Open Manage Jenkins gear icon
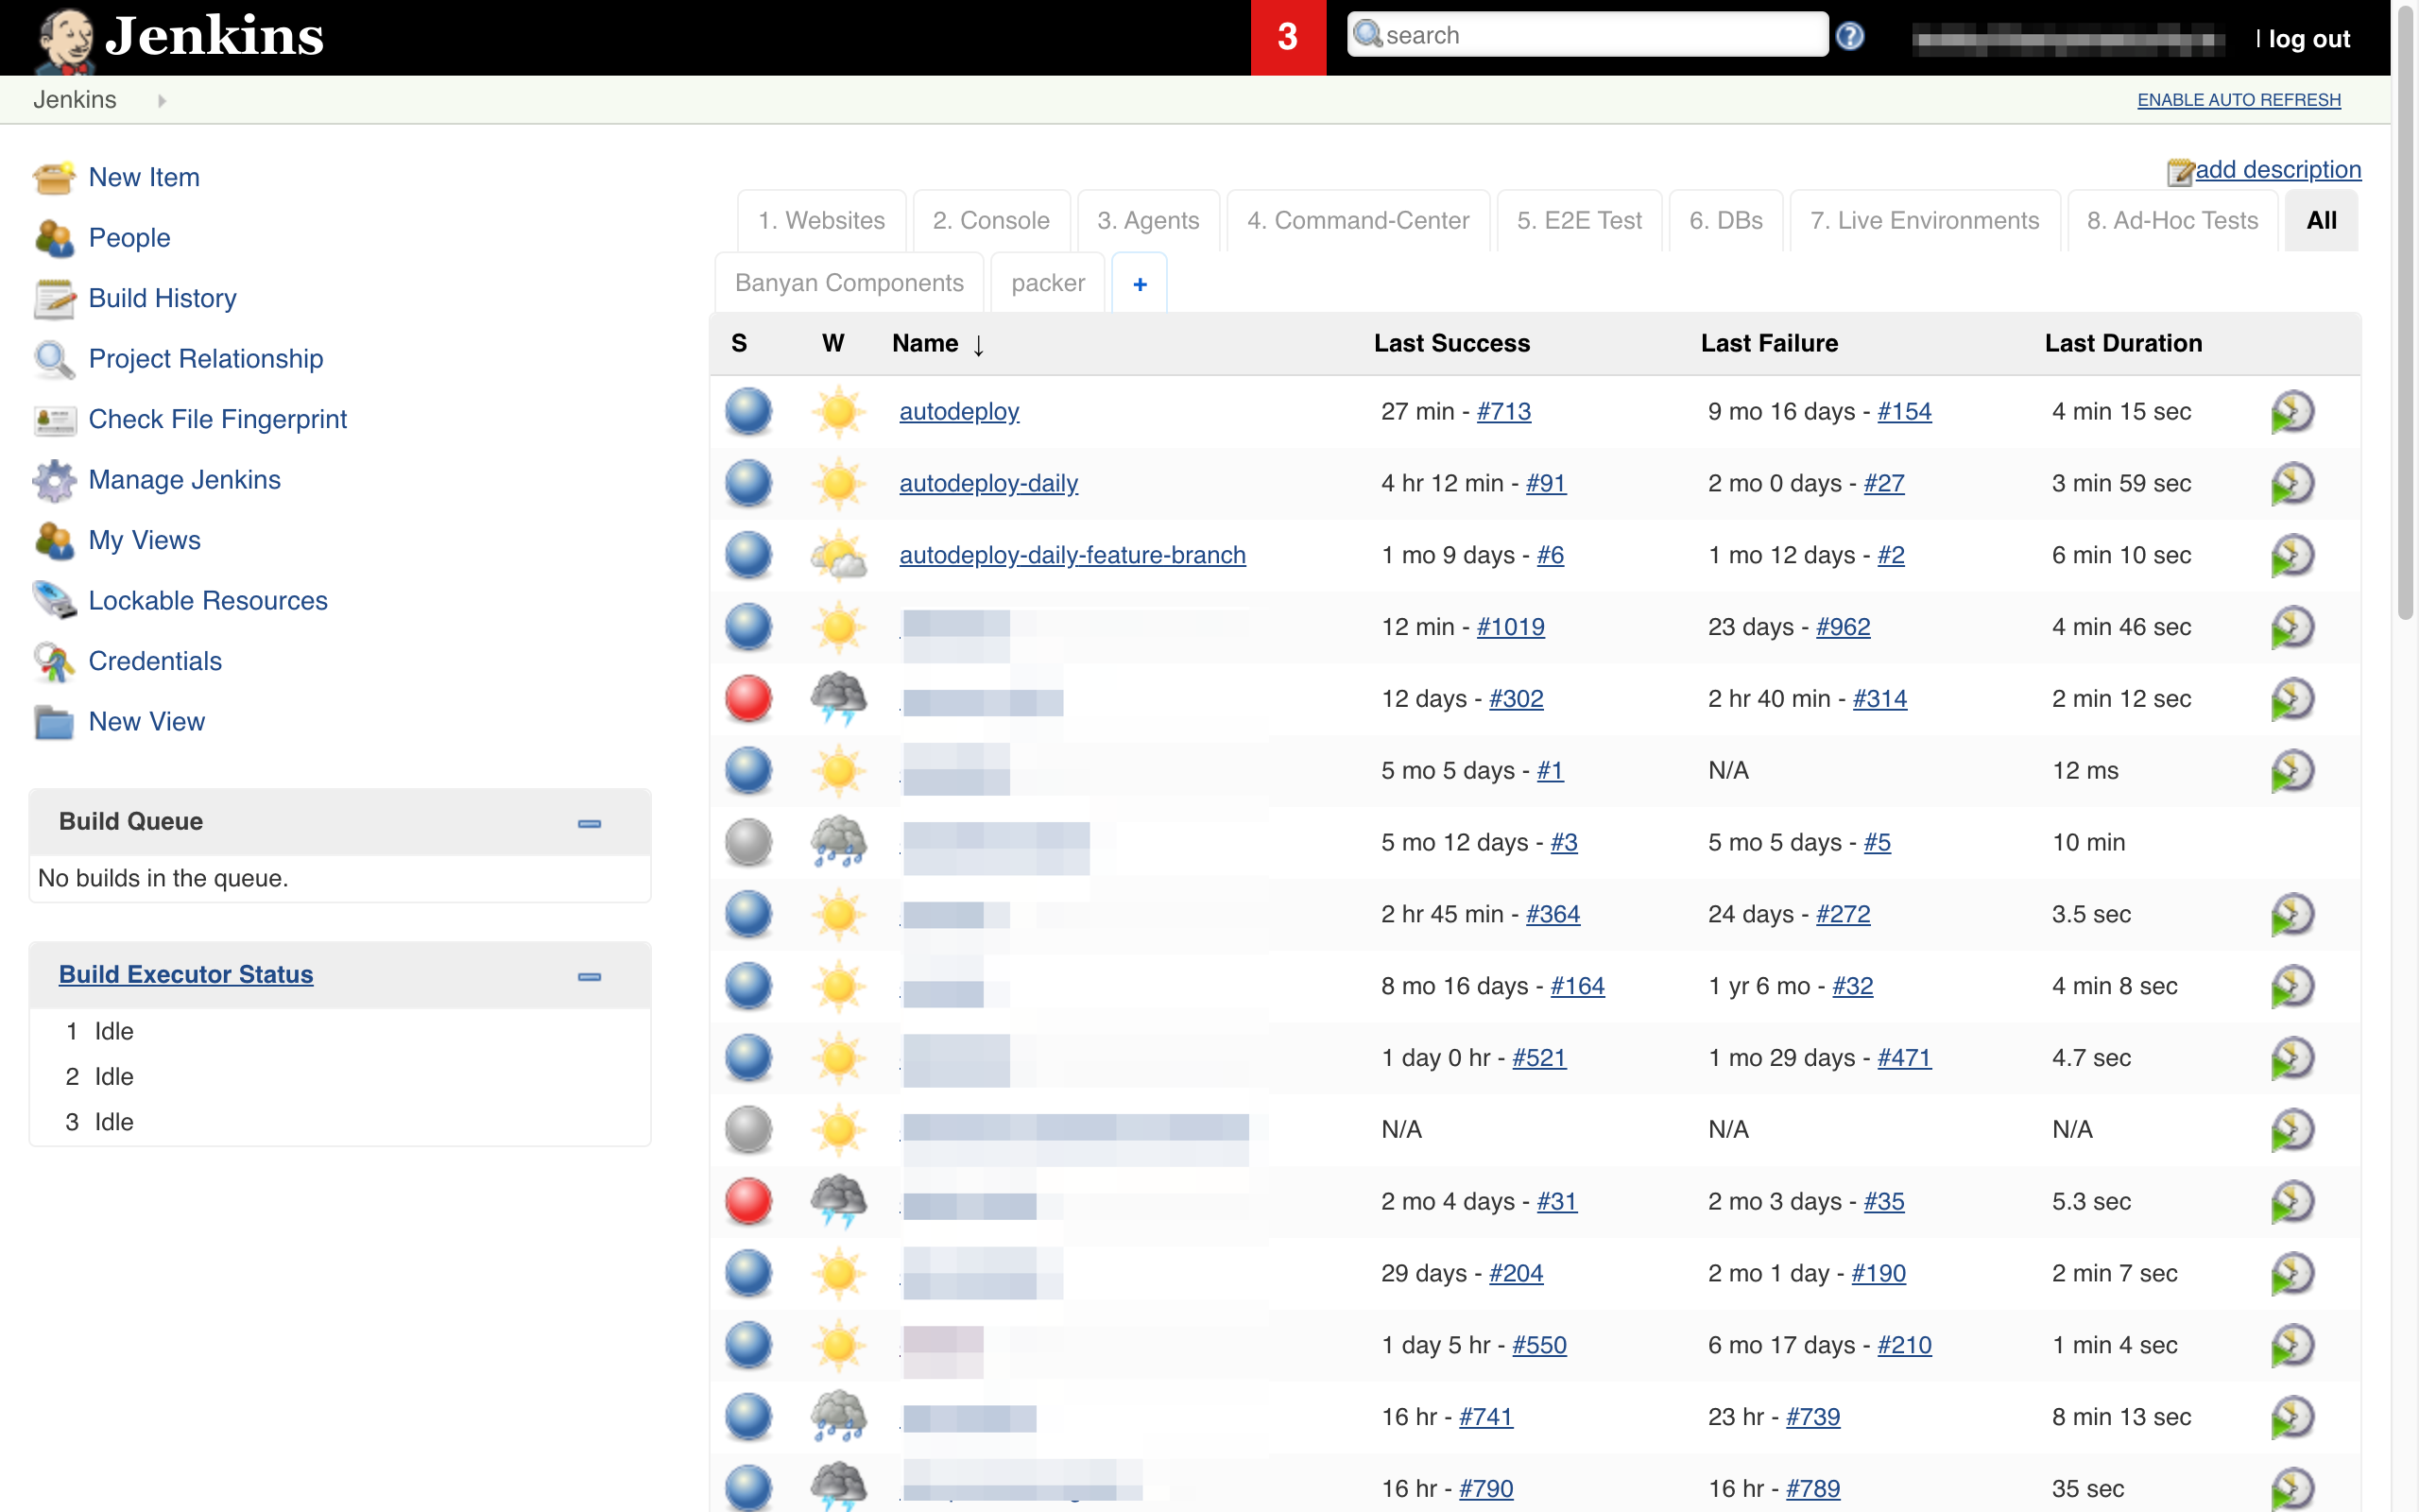This screenshot has width=2419, height=1512. click(x=54, y=480)
